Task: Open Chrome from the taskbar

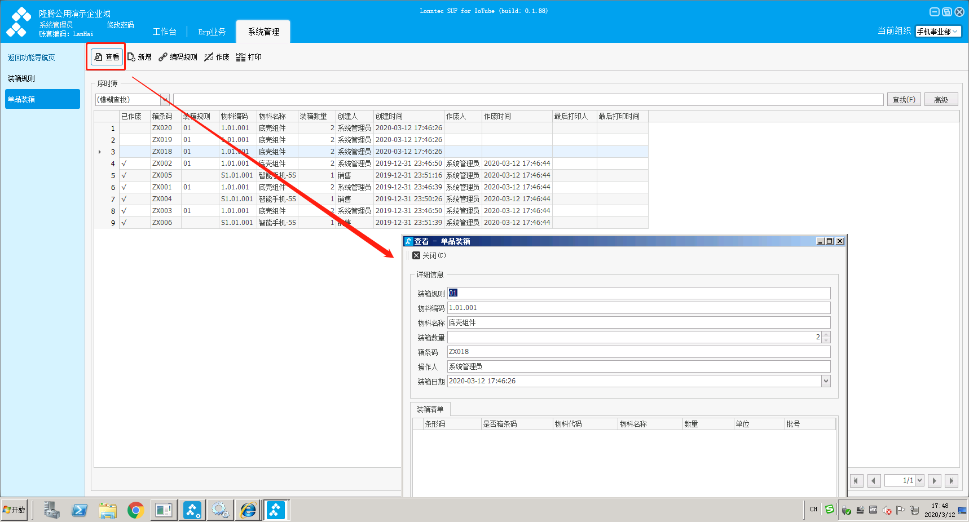Action: pos(135,510)
